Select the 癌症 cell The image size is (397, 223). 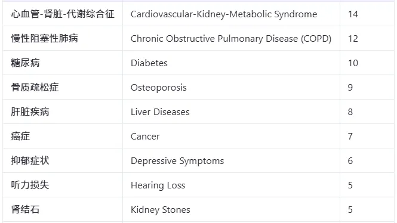click(63, 137)
